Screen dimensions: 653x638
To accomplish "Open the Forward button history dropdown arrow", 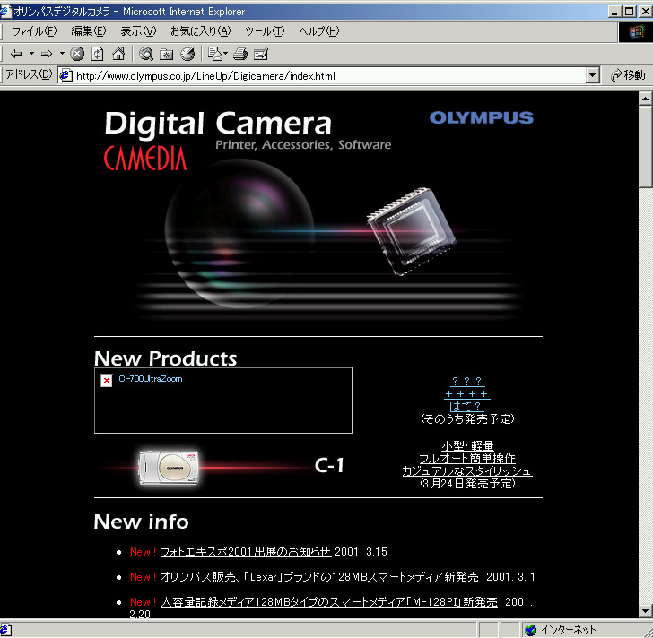I will pos(62,54).
